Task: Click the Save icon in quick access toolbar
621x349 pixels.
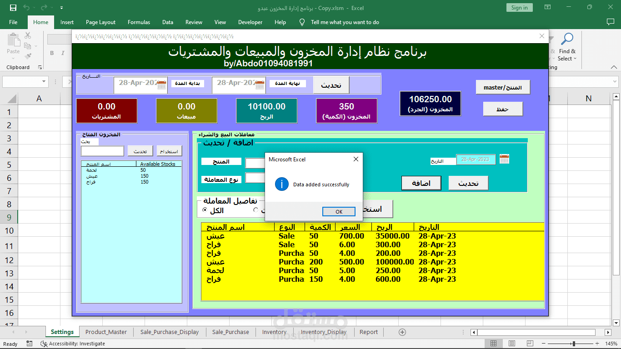Action: [13, 8]
